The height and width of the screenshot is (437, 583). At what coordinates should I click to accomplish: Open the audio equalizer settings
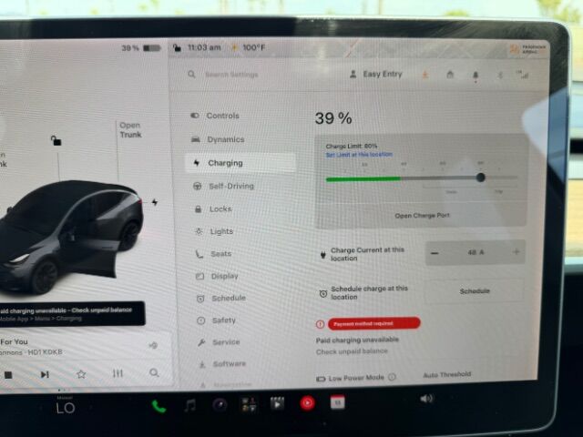[118, 373]
